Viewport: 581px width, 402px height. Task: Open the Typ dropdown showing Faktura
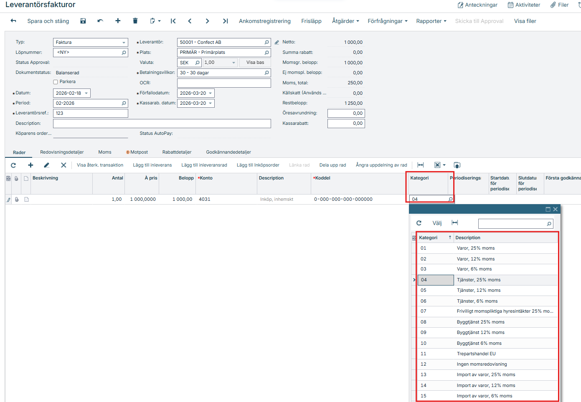point(124,43)
